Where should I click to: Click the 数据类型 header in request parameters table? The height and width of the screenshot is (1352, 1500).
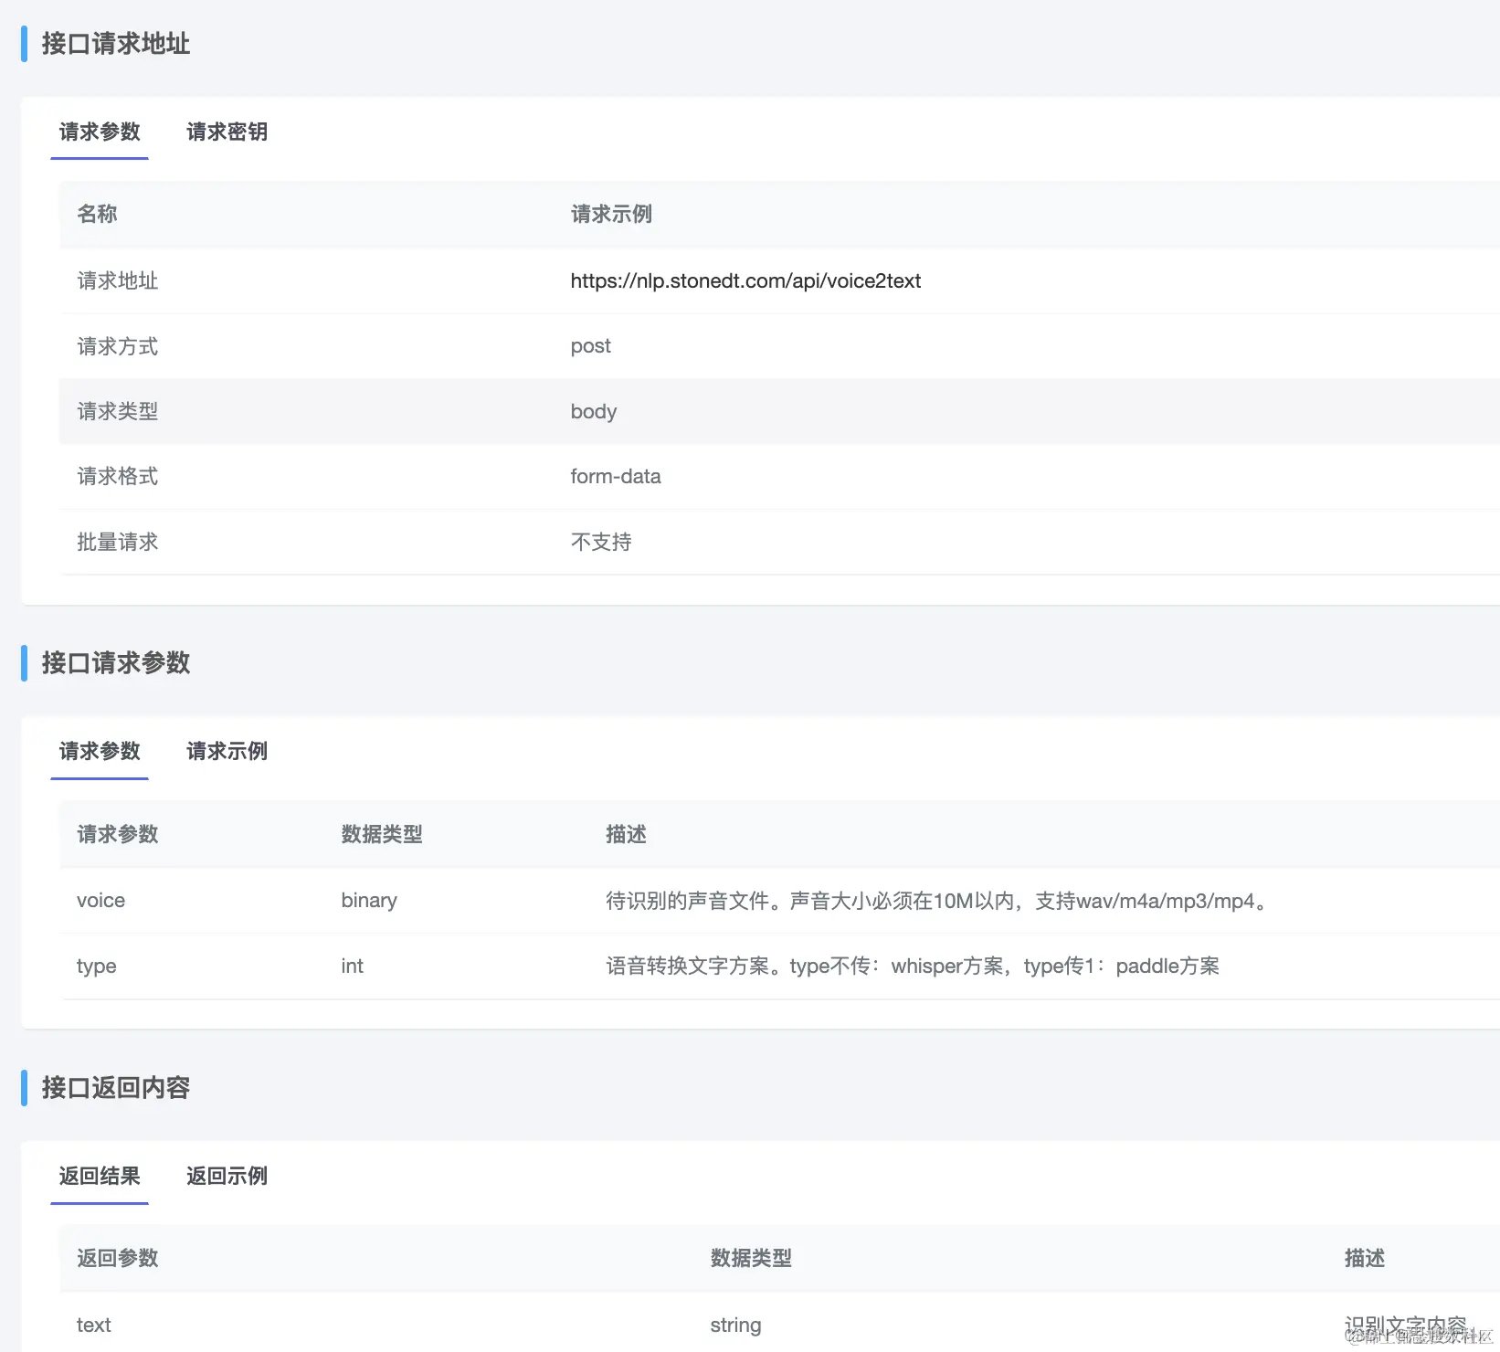[382, 834]
